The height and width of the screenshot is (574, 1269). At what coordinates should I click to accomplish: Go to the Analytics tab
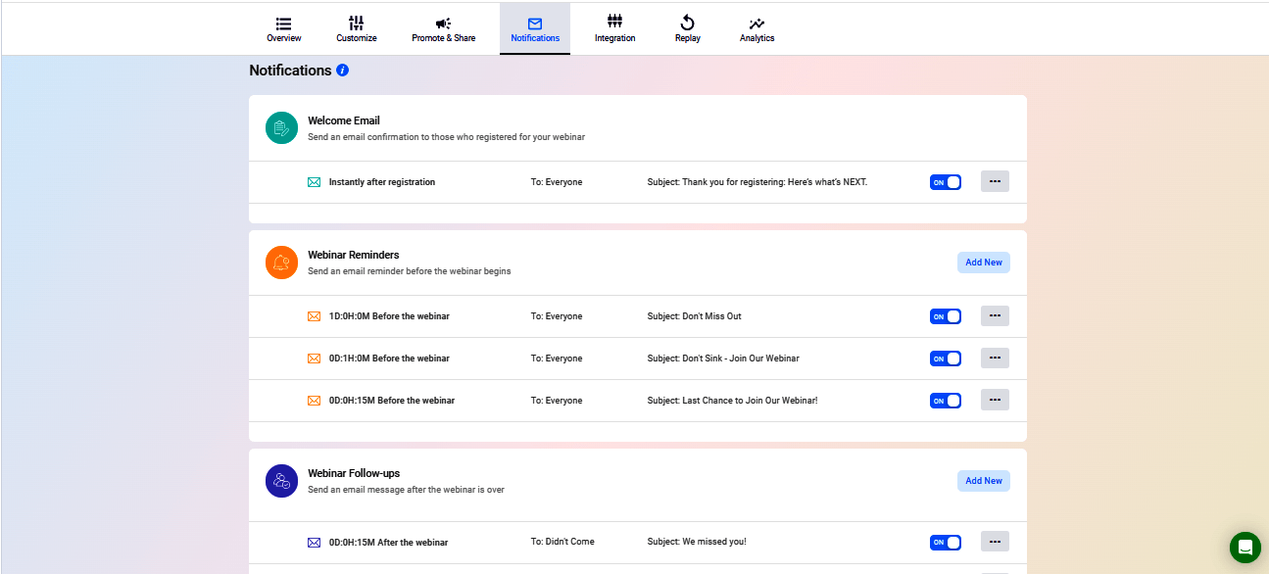pyautogui.click(x=757, y=28)
